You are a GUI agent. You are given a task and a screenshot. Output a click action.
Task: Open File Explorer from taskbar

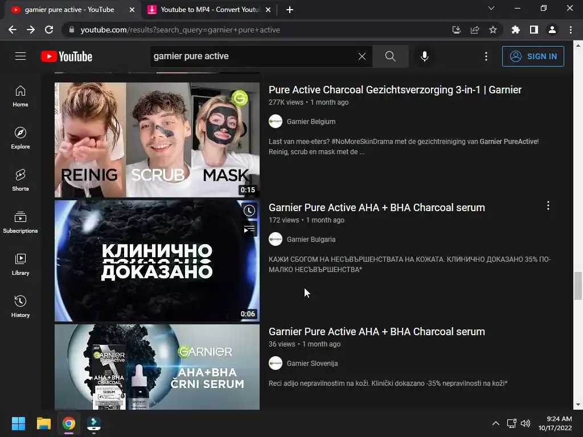coord(43,423)
